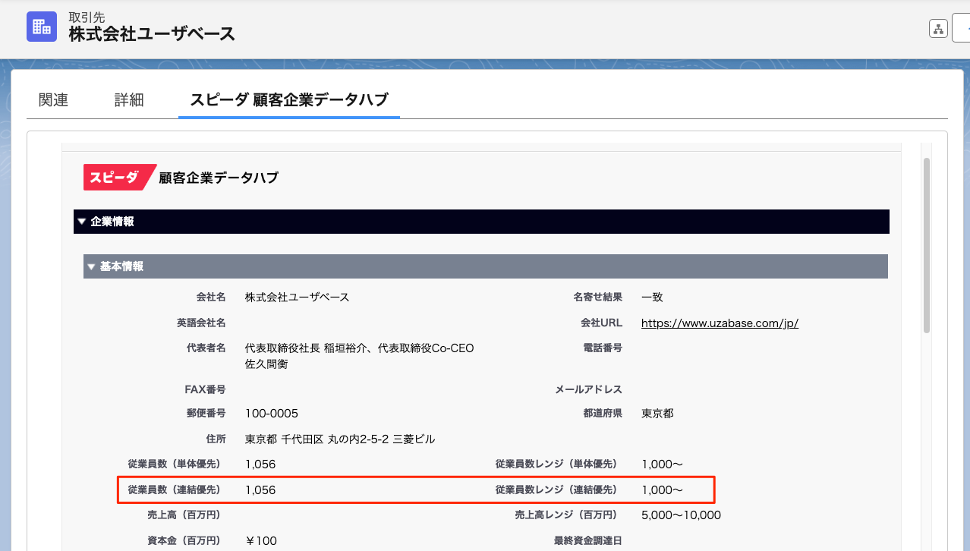The image size is (970, 551).
Task: Click the 従業員数（連結優先）value 1,056
Action: point(260,490)
